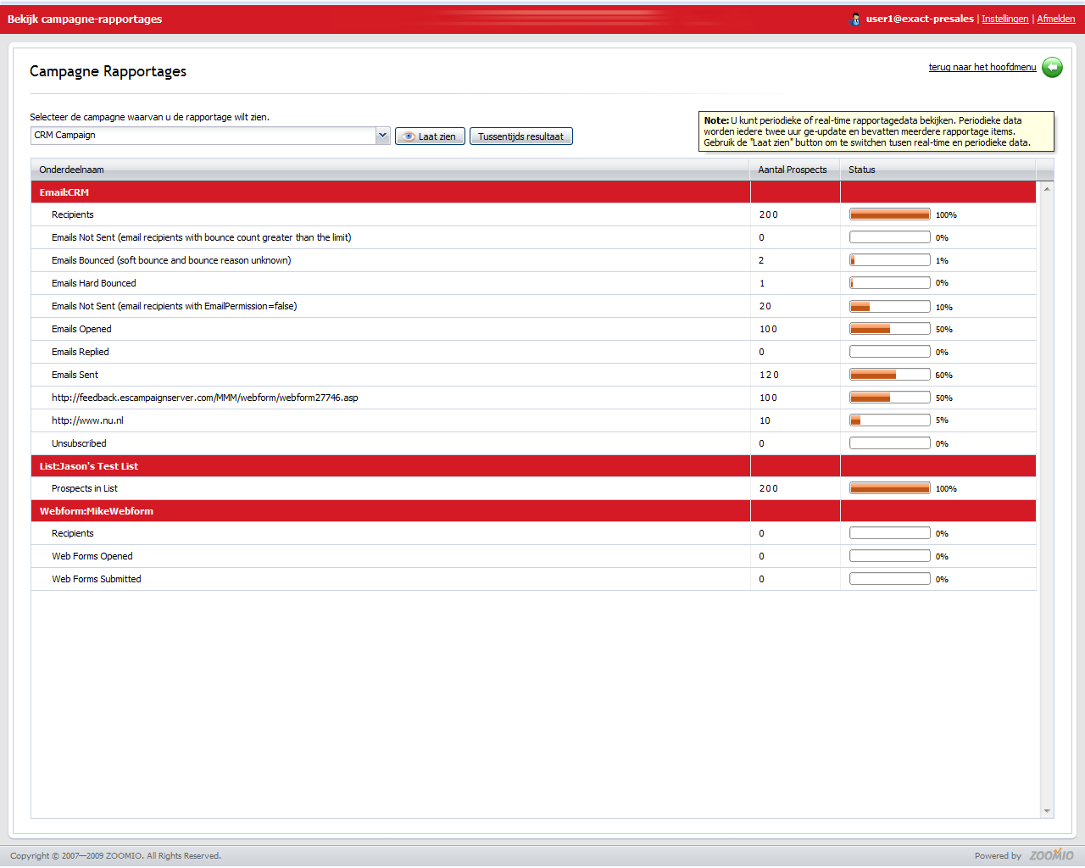
Task: Click the Emails Hard Bounced row label
Action: [93, 283]
